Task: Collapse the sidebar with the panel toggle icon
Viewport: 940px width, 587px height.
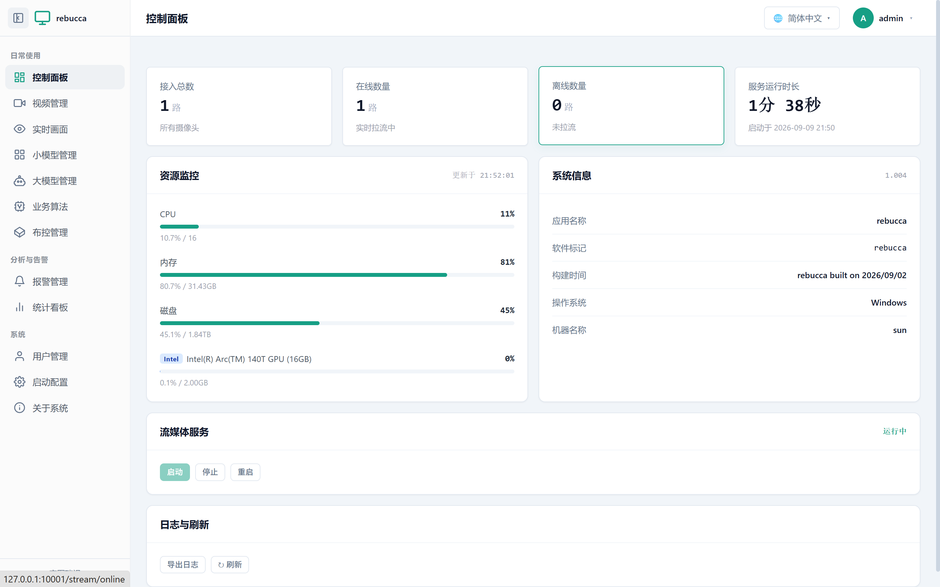Action: coord(18,18)
